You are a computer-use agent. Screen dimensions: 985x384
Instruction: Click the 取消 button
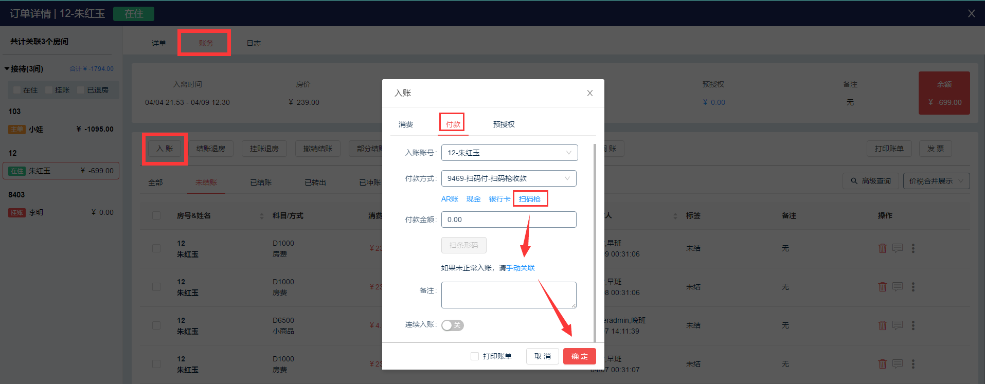[542, 356]
